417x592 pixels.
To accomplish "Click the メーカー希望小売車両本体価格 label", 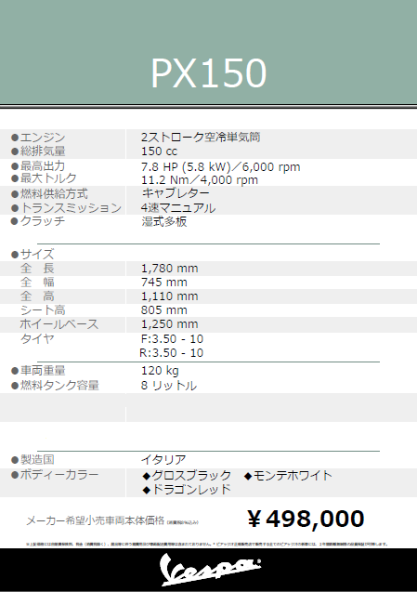I will pyautogui.click(x=95, y=520).
